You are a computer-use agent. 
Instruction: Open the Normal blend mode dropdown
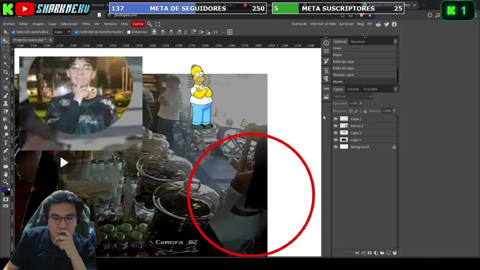tap(352, 96)
